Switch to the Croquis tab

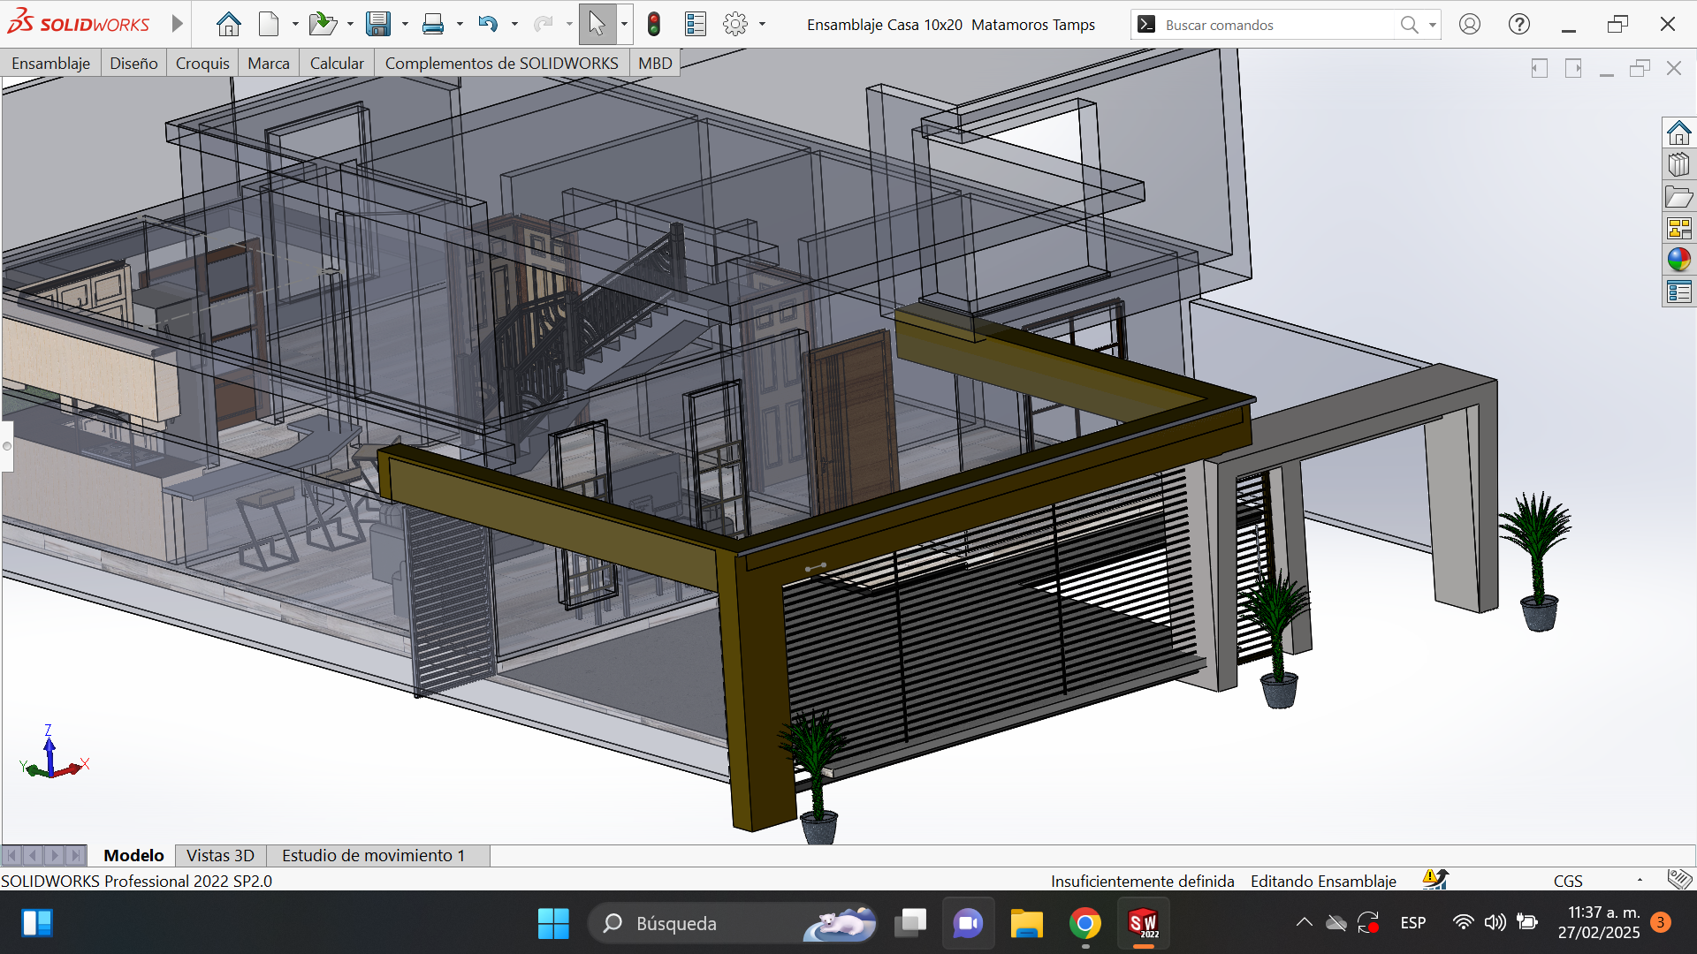202,64
